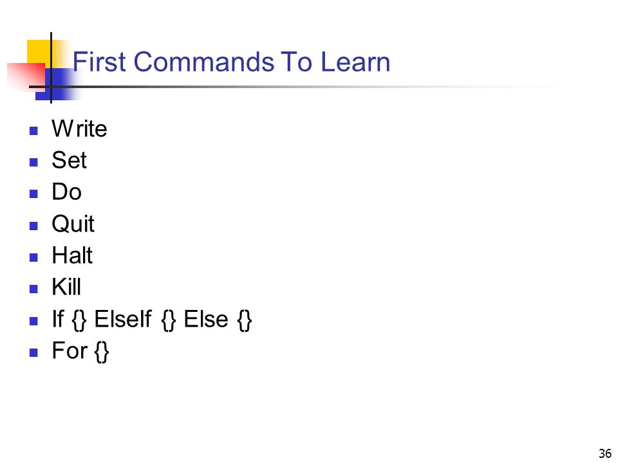
Task: Click the slide title First Commands To Learn
Action: (x=231, y=62)
